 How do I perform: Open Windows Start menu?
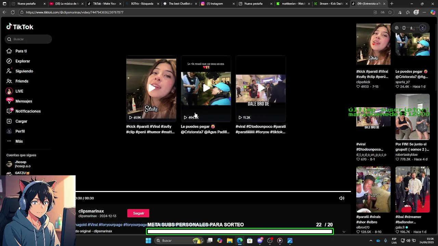148,241
